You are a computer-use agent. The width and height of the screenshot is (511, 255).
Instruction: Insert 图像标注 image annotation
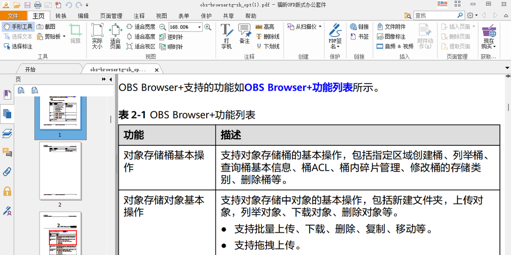point(392,37)
